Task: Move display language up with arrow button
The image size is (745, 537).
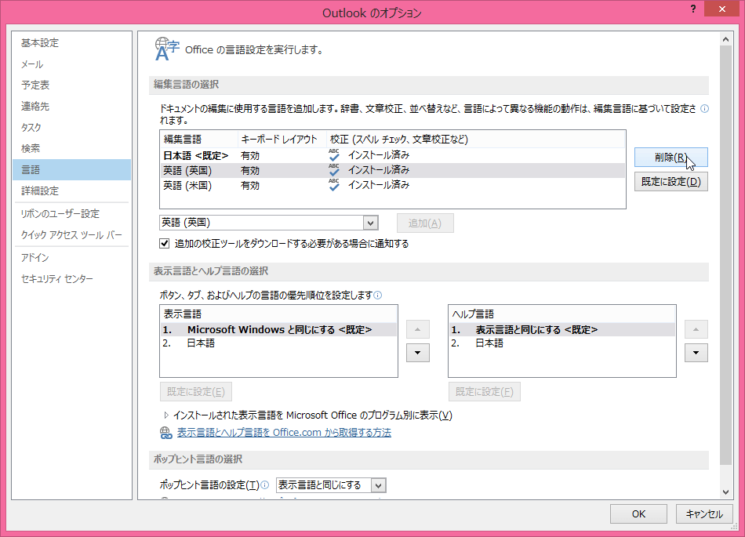Action: click(x=418, y=329)
